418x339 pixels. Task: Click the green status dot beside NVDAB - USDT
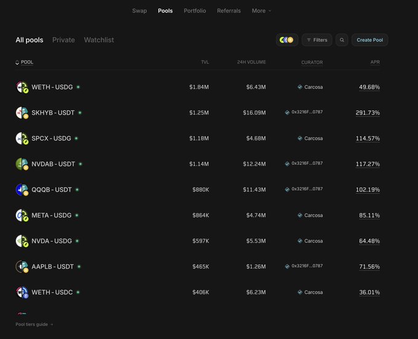(x=81, y=164)
